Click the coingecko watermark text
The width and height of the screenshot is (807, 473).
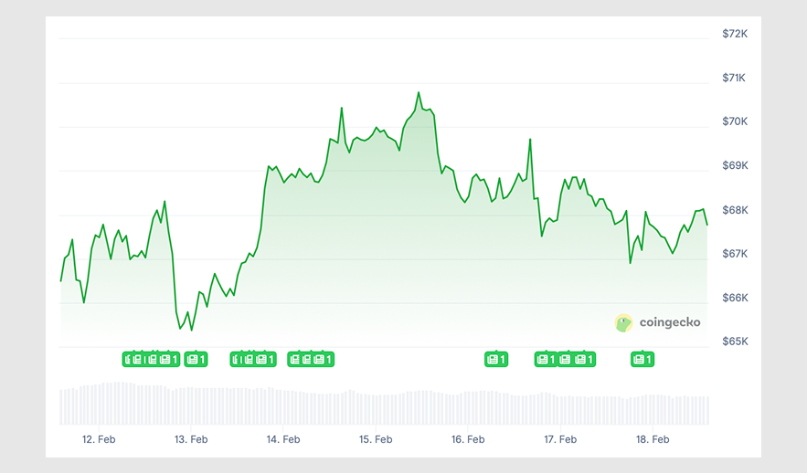(669, 322)
